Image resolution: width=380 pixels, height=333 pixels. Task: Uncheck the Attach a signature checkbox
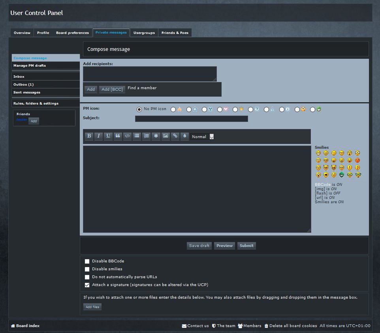tap(87, 285)
